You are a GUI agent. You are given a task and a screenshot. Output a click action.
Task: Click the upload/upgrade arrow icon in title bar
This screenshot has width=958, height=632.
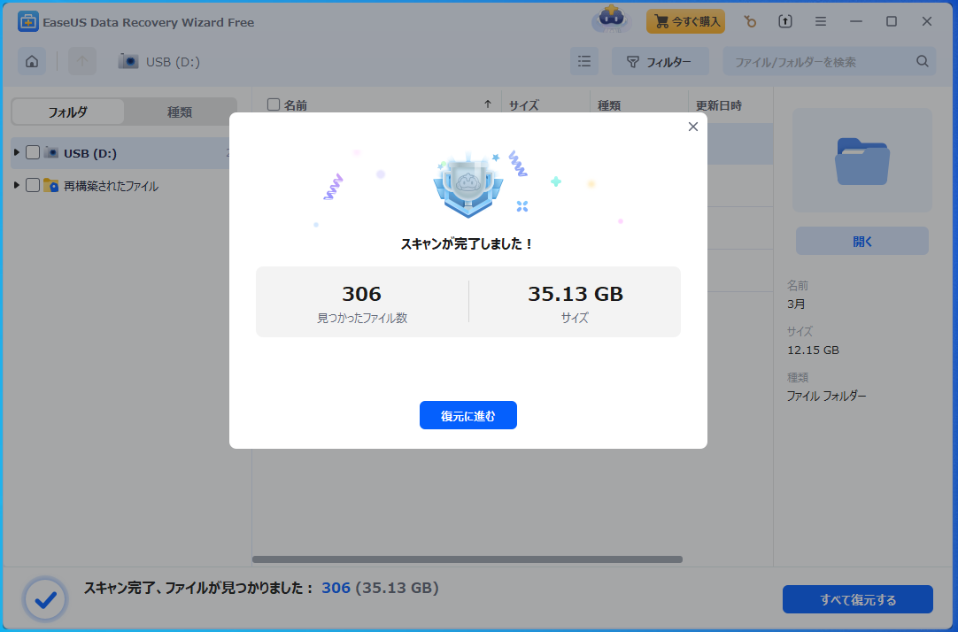(785, 21)
